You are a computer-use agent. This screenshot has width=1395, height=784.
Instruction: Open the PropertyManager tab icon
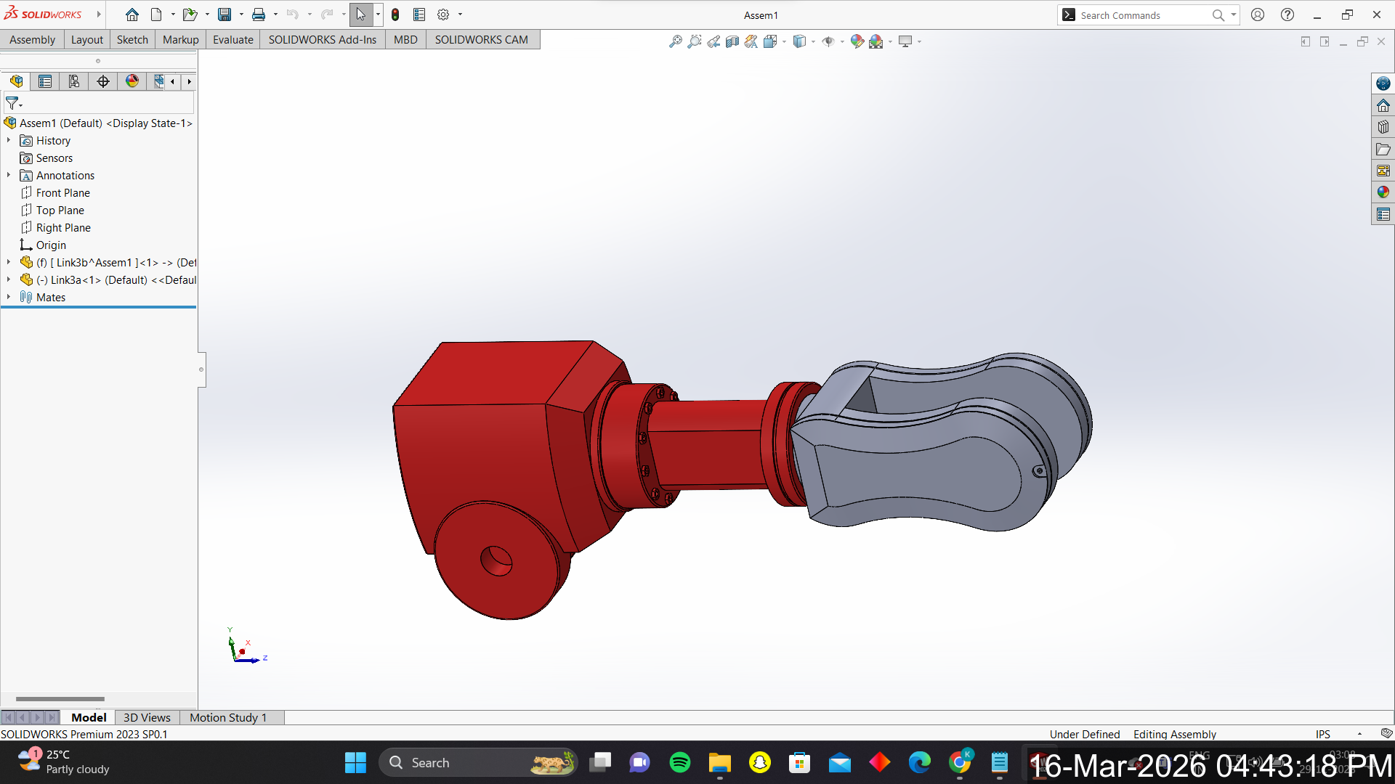[45, 81]
